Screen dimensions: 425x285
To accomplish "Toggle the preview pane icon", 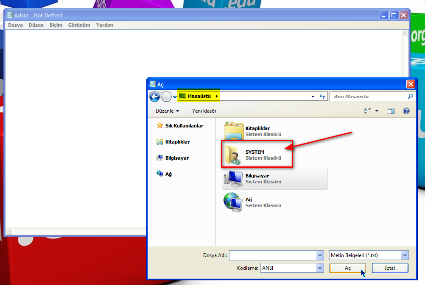I will (x=391, y=111).
